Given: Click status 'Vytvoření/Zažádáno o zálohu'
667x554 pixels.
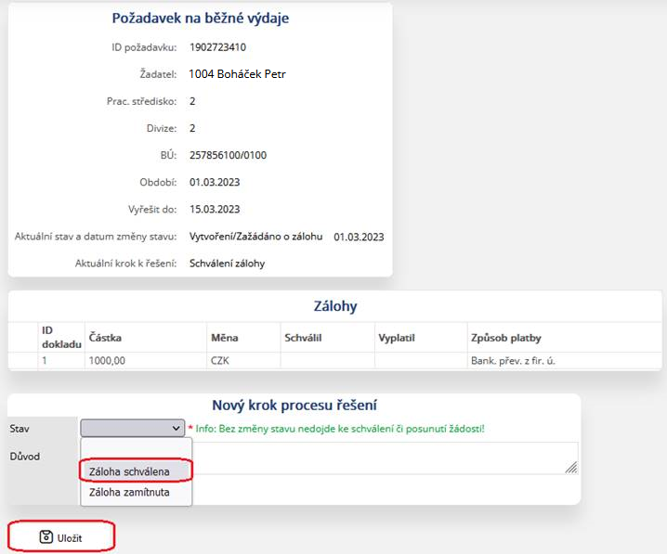Looking at the screenshot, I should (x=256, y=237).
